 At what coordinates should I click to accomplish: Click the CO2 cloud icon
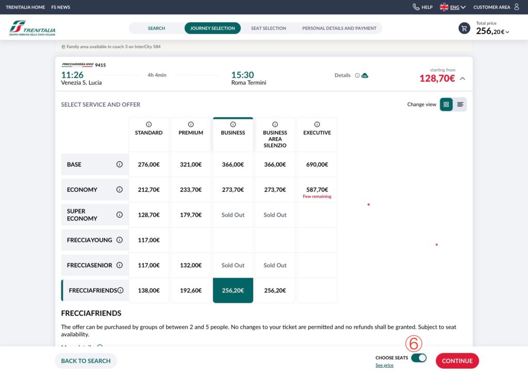point(365,75)
